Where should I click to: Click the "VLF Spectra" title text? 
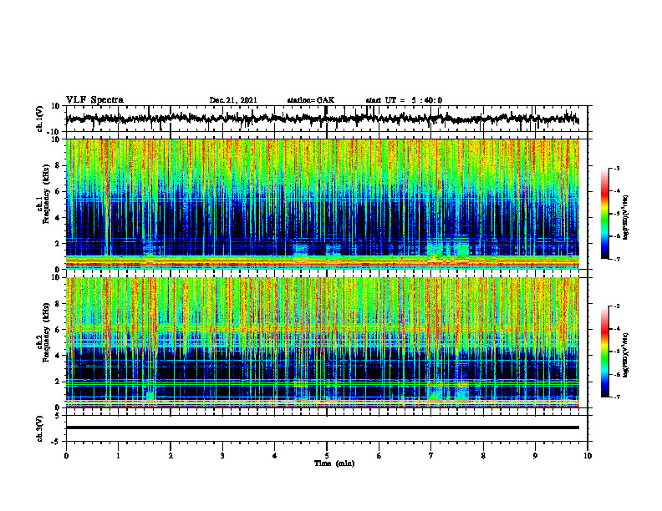(94, 100)
